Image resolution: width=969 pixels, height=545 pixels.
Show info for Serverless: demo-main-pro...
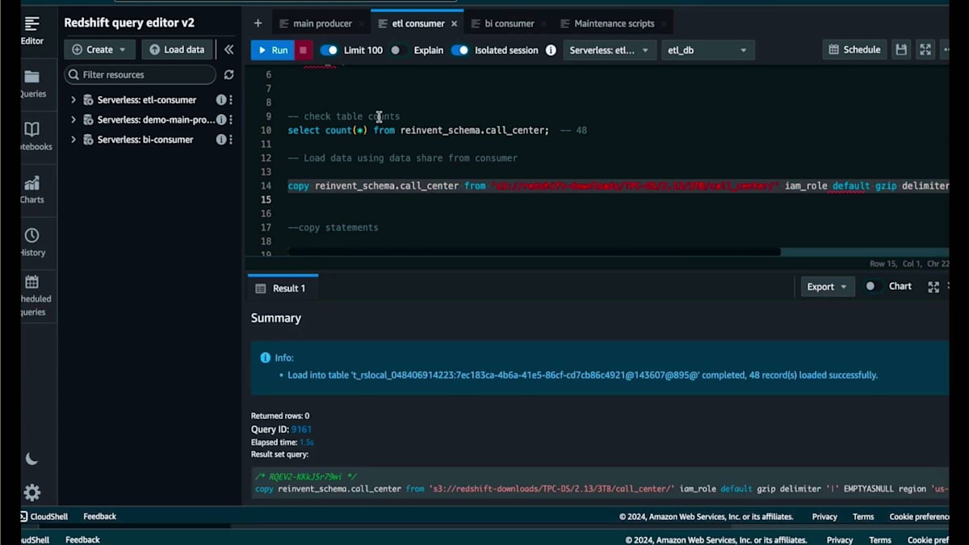click(221, 119)
